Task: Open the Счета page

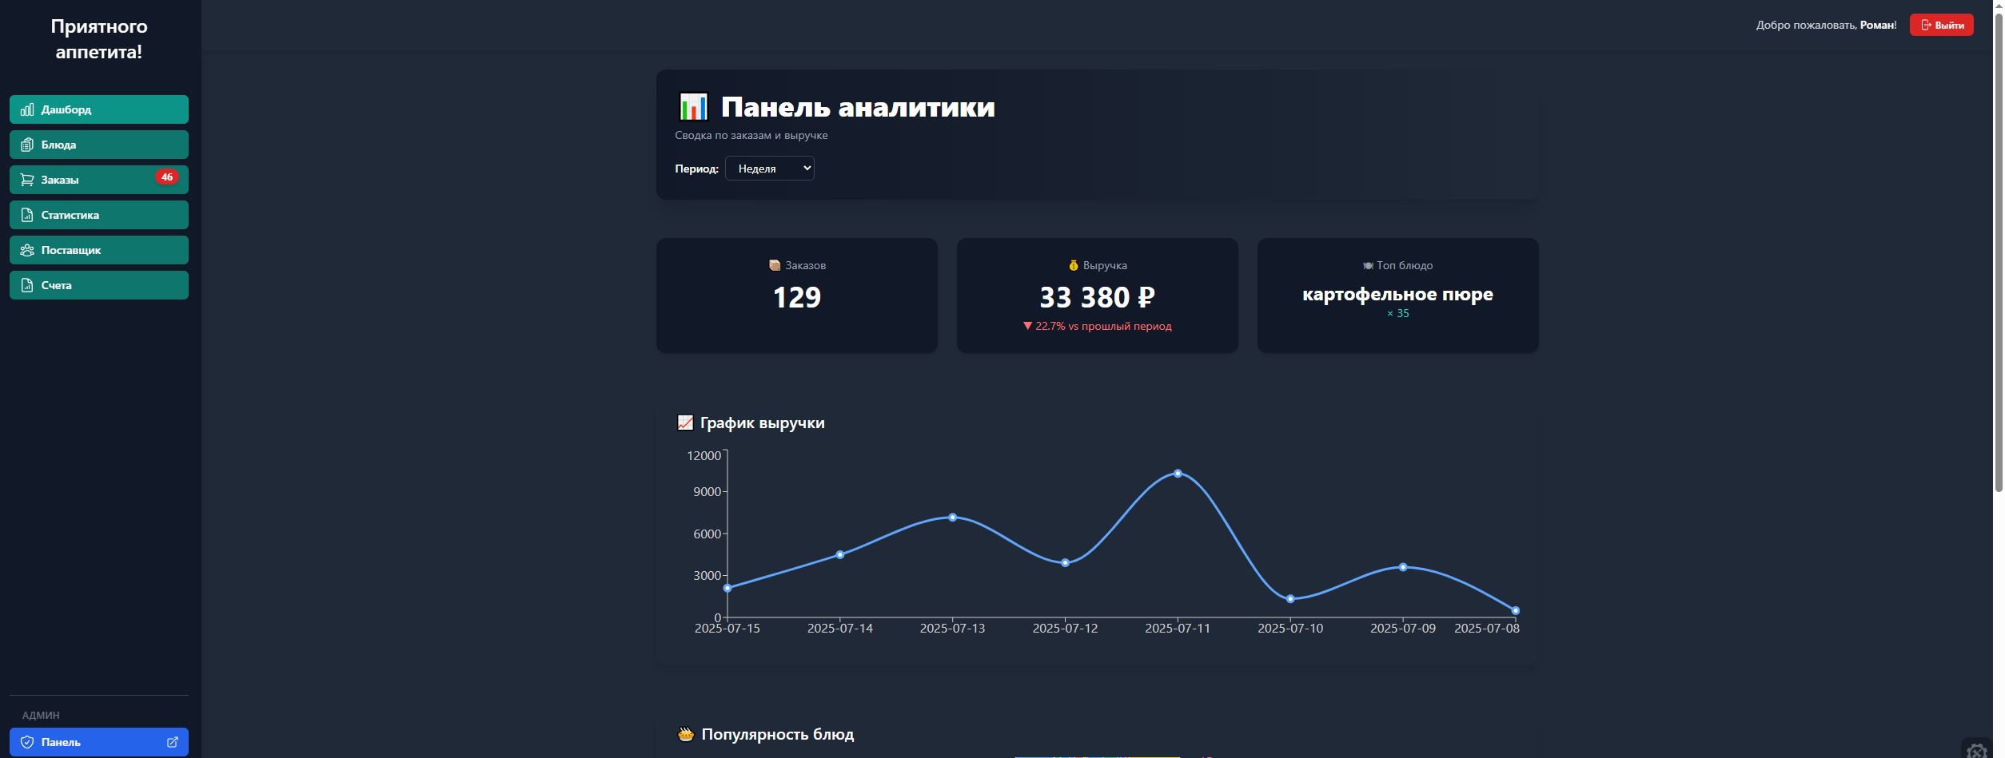Action: coord(99,285)
